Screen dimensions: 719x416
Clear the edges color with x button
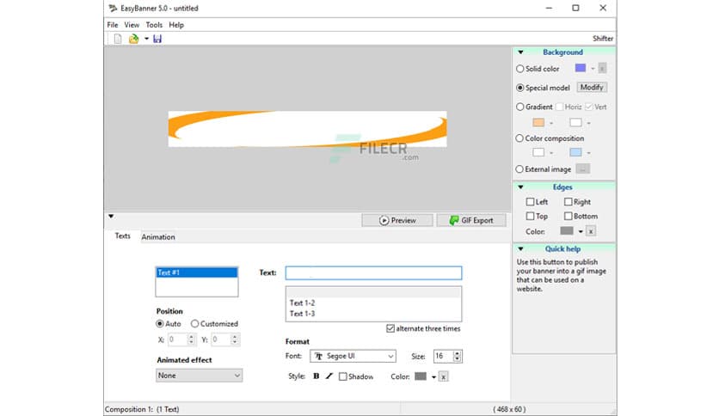tap(591, 231)
